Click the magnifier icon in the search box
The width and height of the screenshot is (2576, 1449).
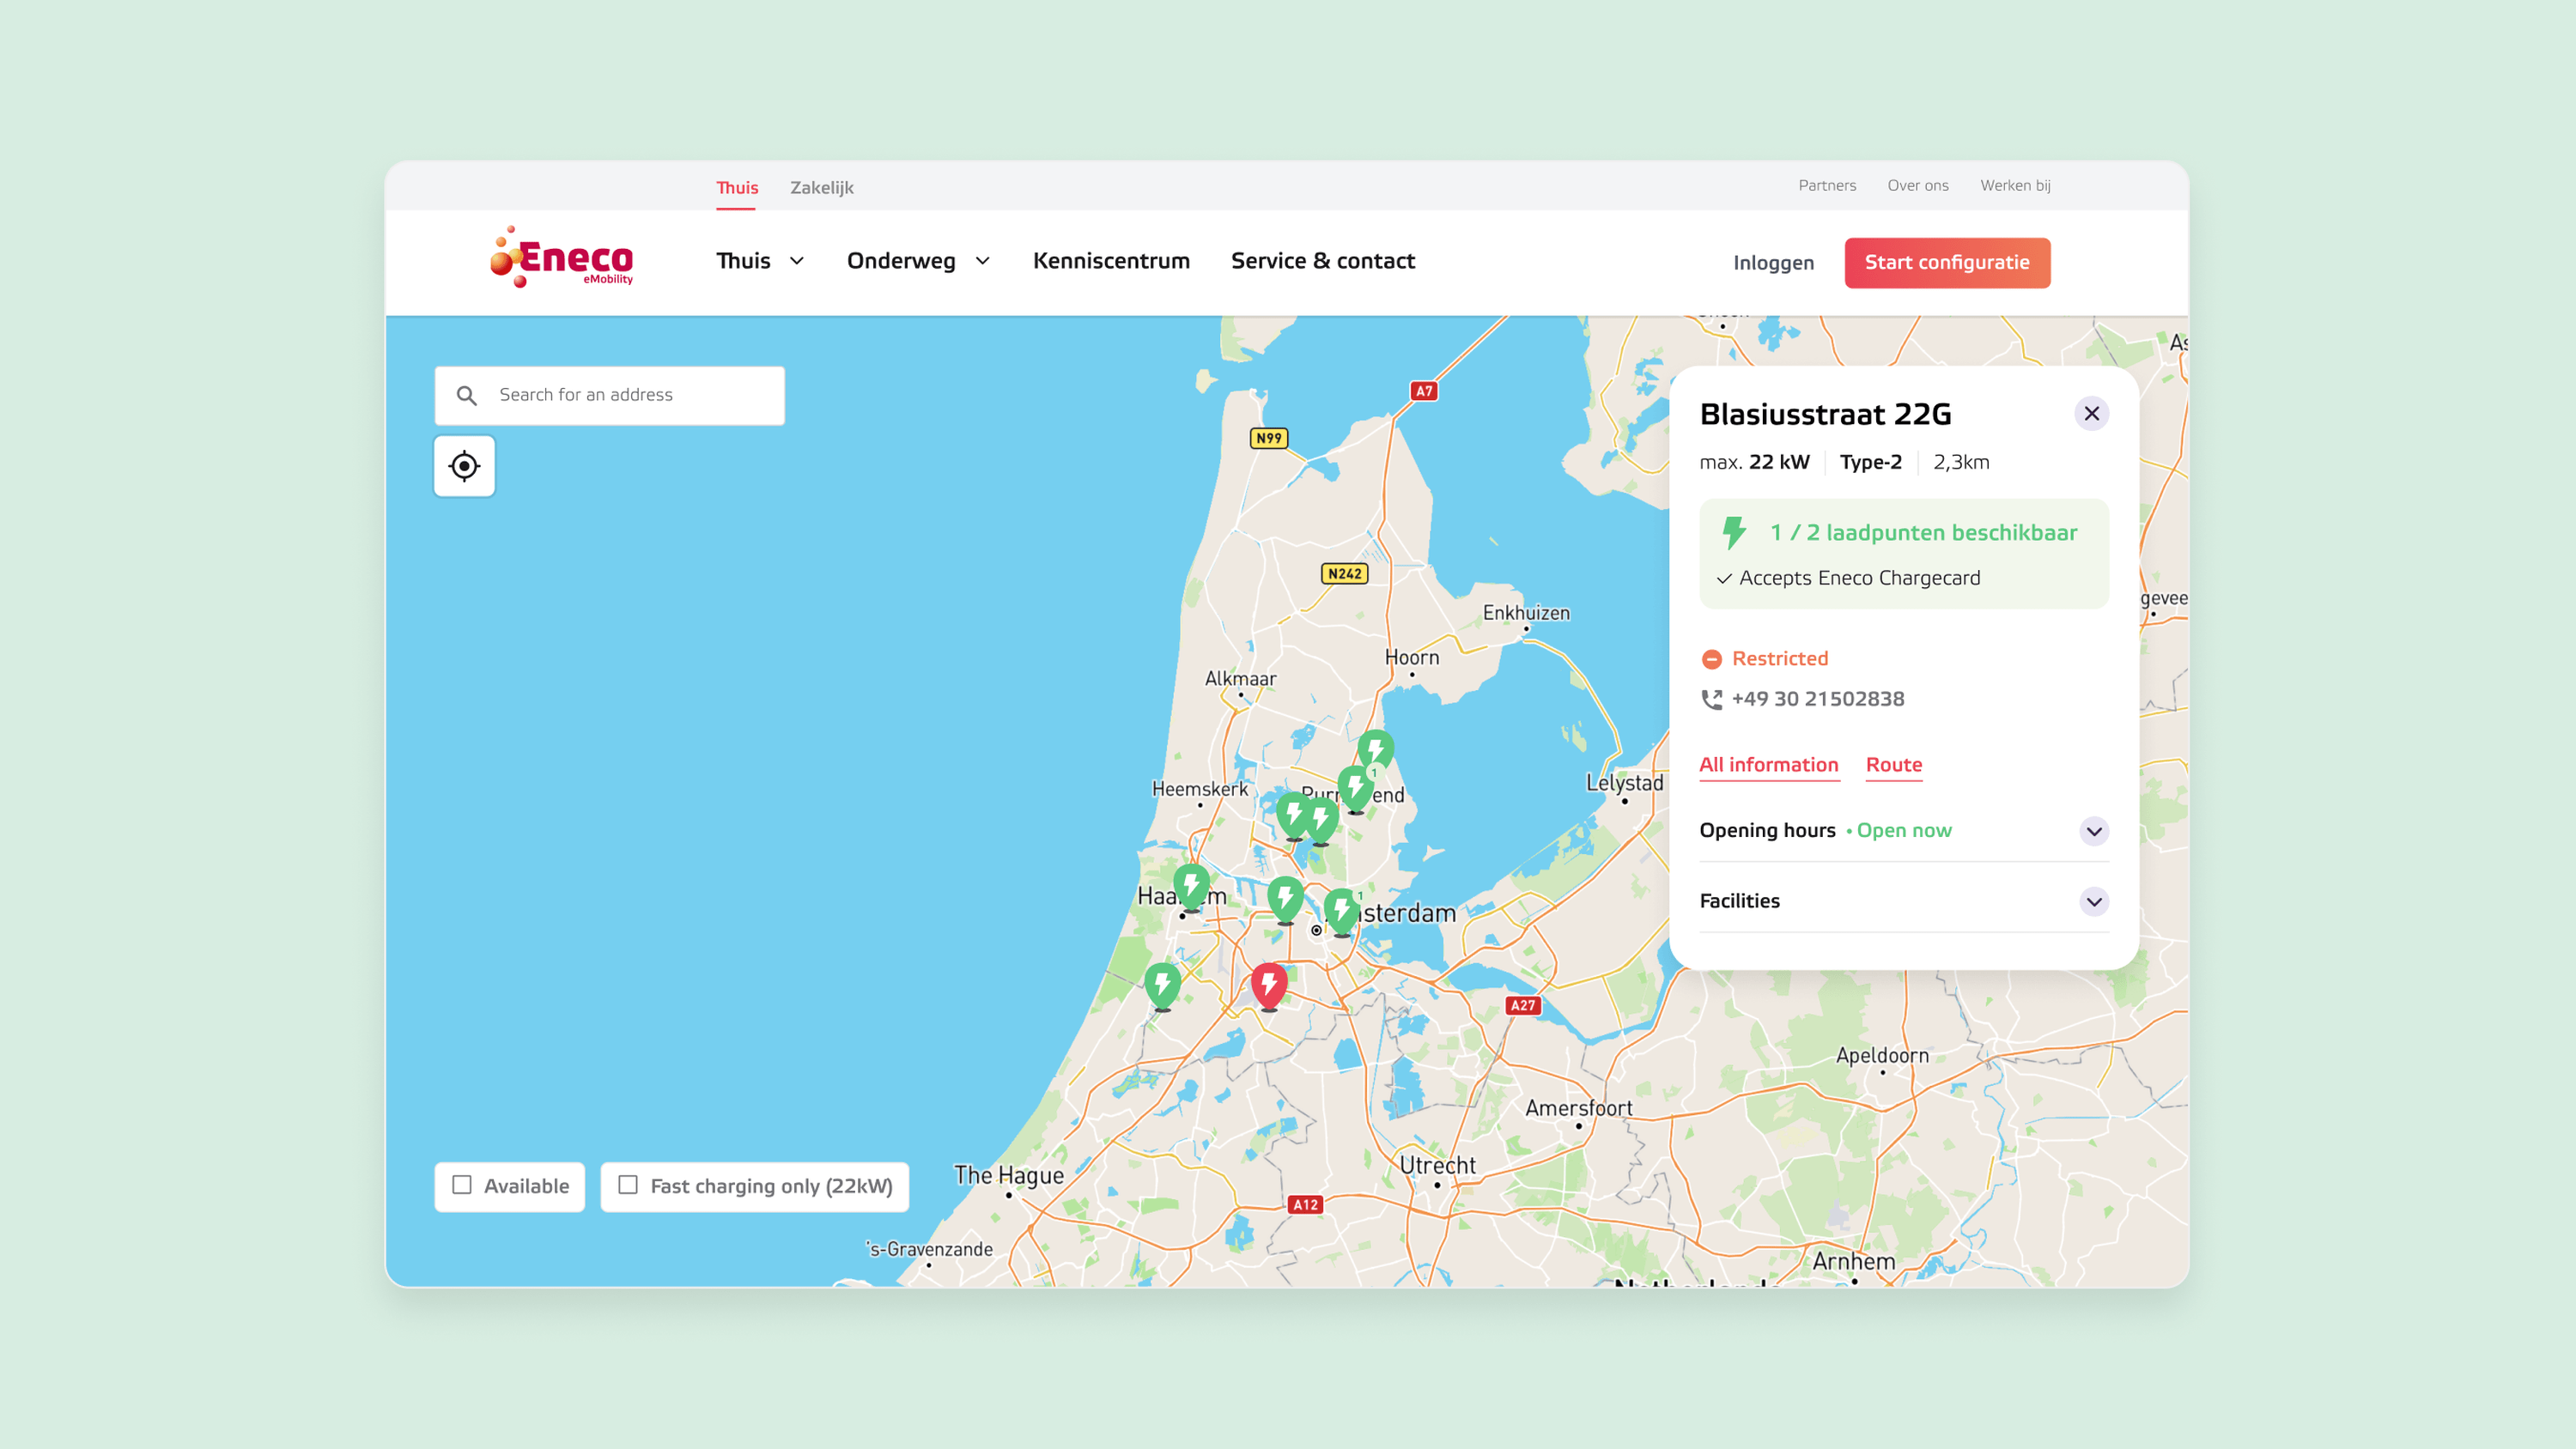click(x=466, y=396)
